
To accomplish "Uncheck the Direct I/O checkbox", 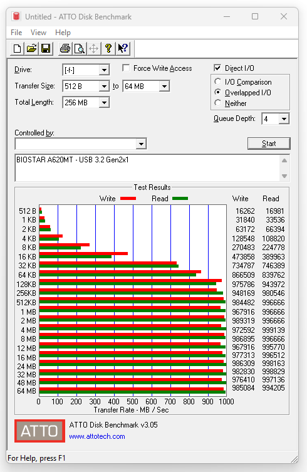I will point(217,68).
